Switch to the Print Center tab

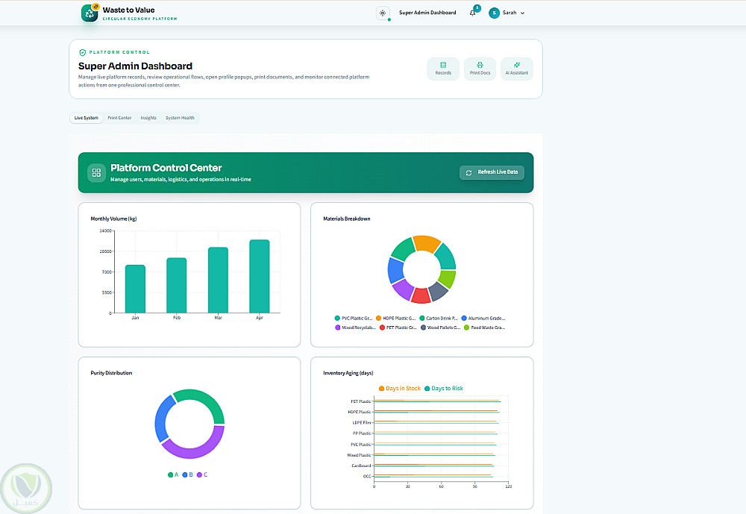click(119, 118)
